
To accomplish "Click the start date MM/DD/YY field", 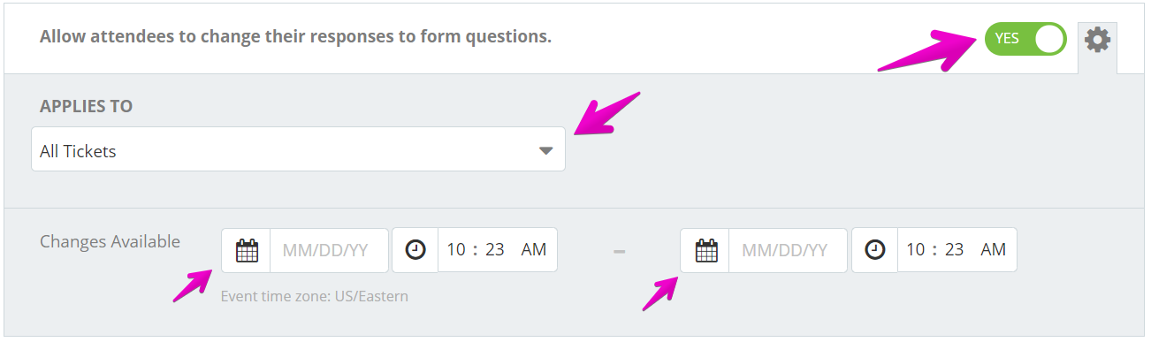I will coord(329,250).
